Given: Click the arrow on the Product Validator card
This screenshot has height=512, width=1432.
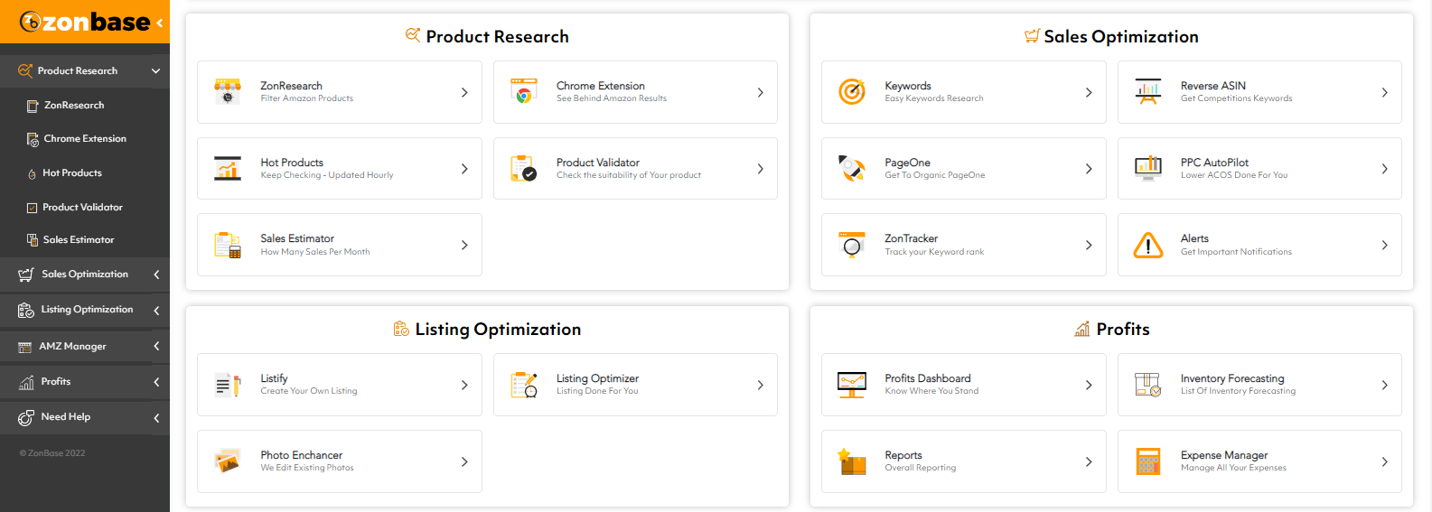Looking at the screenshot, I should tap(760, 169).
